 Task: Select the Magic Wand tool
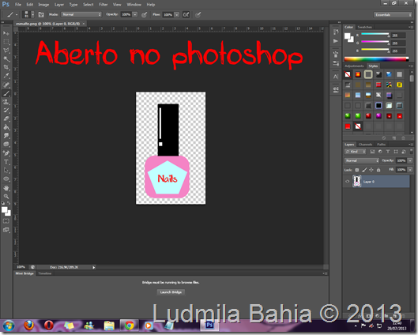[x=6, y=59]
